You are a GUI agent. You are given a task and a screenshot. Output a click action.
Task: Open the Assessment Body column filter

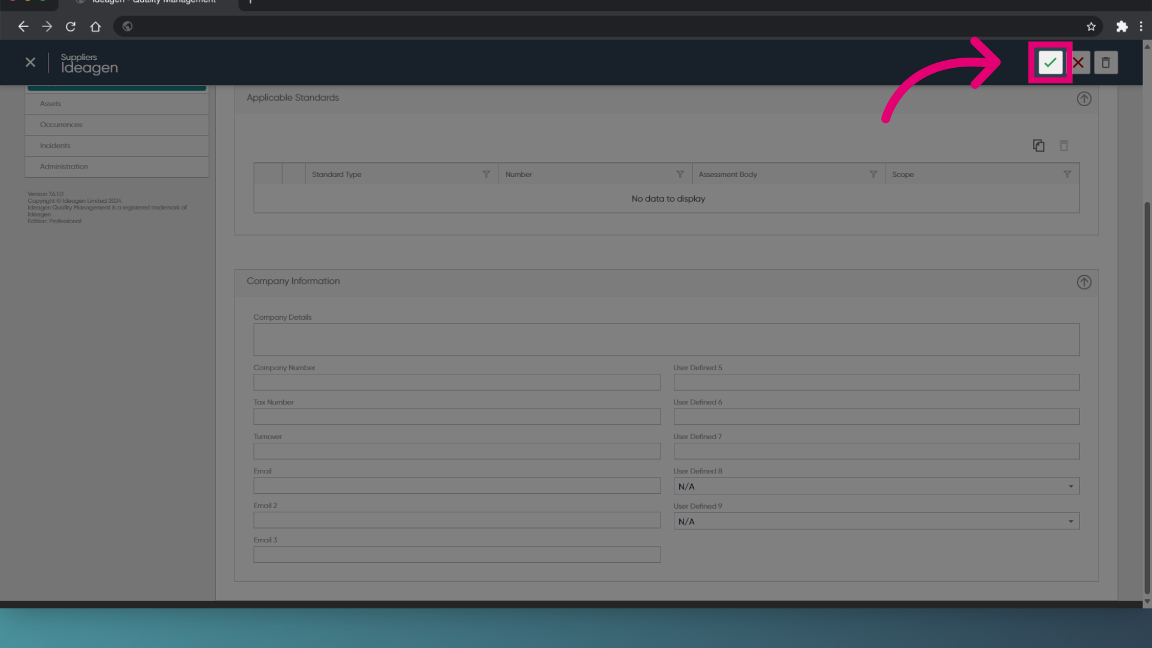873,174
